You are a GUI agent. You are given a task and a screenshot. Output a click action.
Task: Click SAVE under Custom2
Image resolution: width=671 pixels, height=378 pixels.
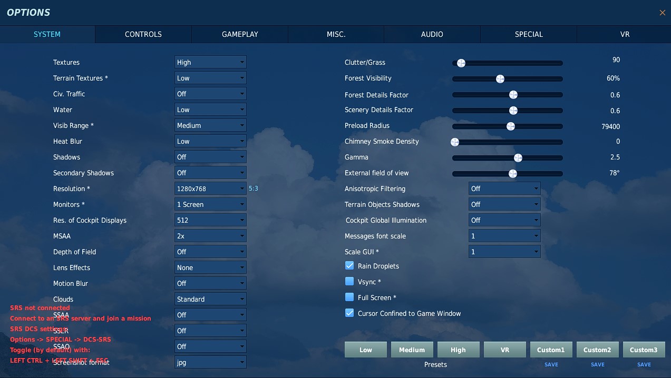pyautogui.click(x=598, y=364)
